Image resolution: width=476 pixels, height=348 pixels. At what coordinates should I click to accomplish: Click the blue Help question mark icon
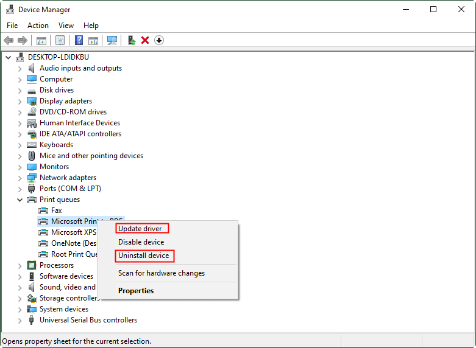coord(79,40)
